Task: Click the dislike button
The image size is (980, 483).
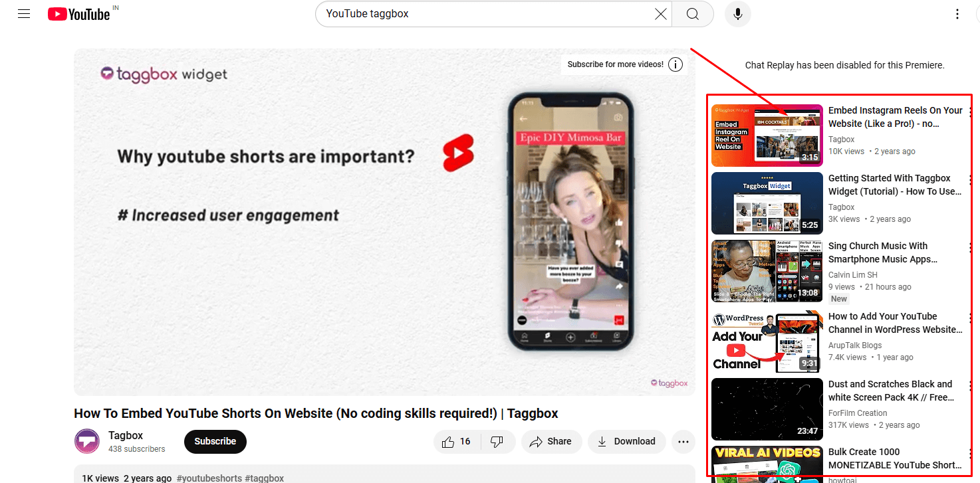Action: point(498,441)
